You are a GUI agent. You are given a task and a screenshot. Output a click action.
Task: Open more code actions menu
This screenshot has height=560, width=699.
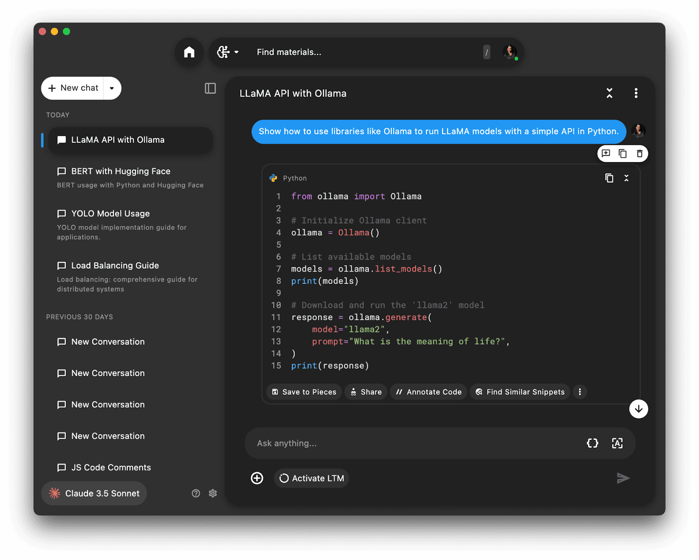pos(580,392)
